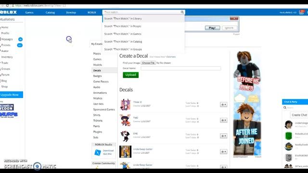Select T-Shirts in creations list

point(98,121)
